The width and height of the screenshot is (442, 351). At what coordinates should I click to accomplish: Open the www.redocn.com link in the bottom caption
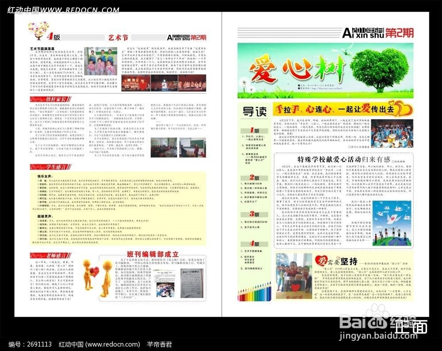pos(113,344)
